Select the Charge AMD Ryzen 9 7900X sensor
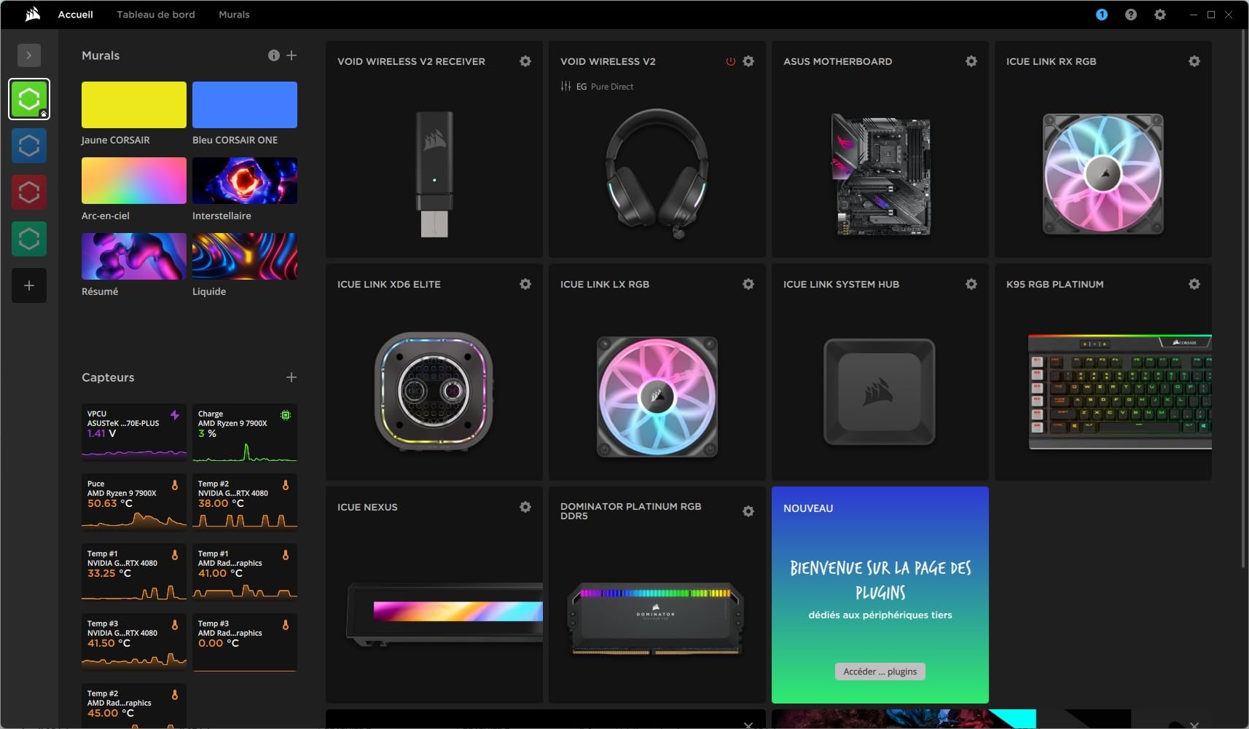This screenshot has width=1249, height=729. [x=245, y=433]
